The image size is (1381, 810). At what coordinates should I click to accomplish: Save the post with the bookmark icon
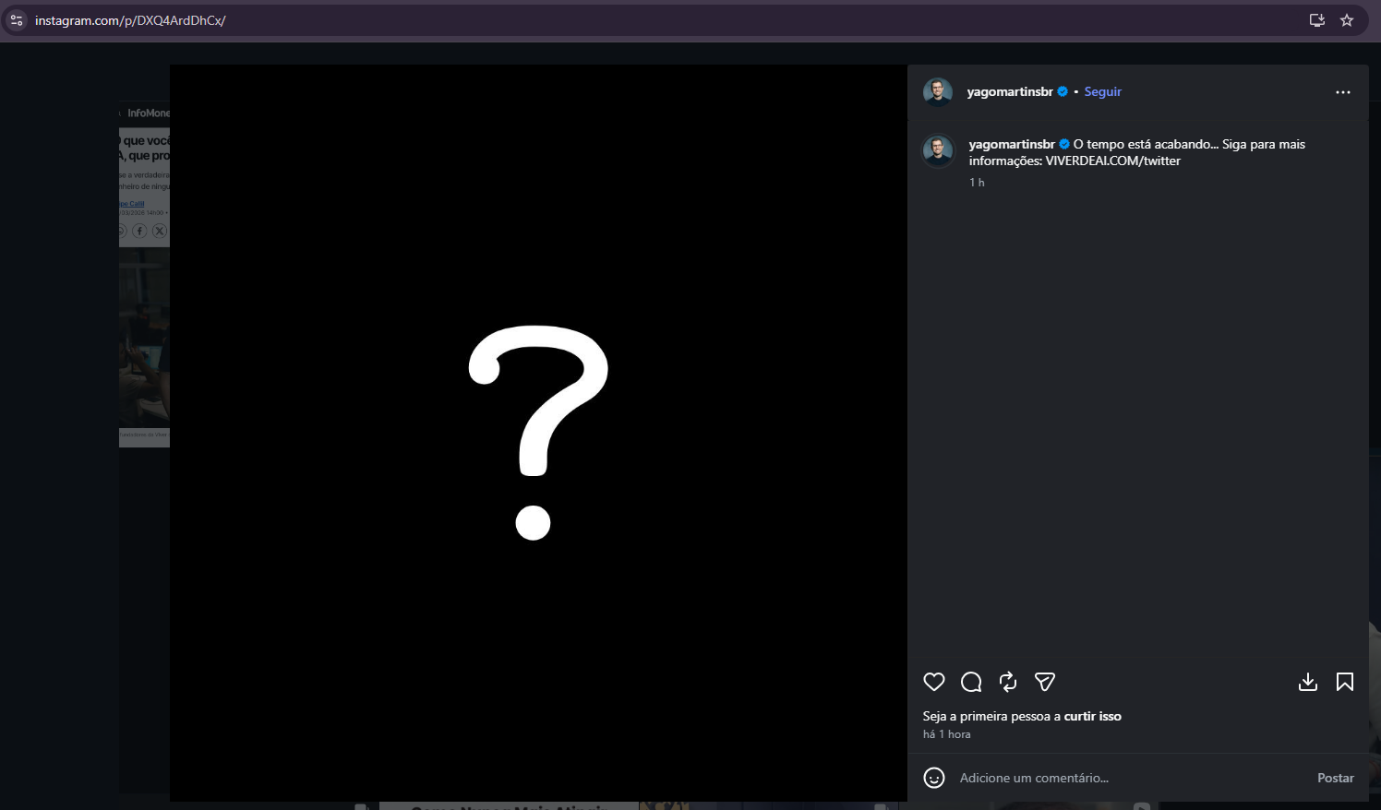[1344, 682]
